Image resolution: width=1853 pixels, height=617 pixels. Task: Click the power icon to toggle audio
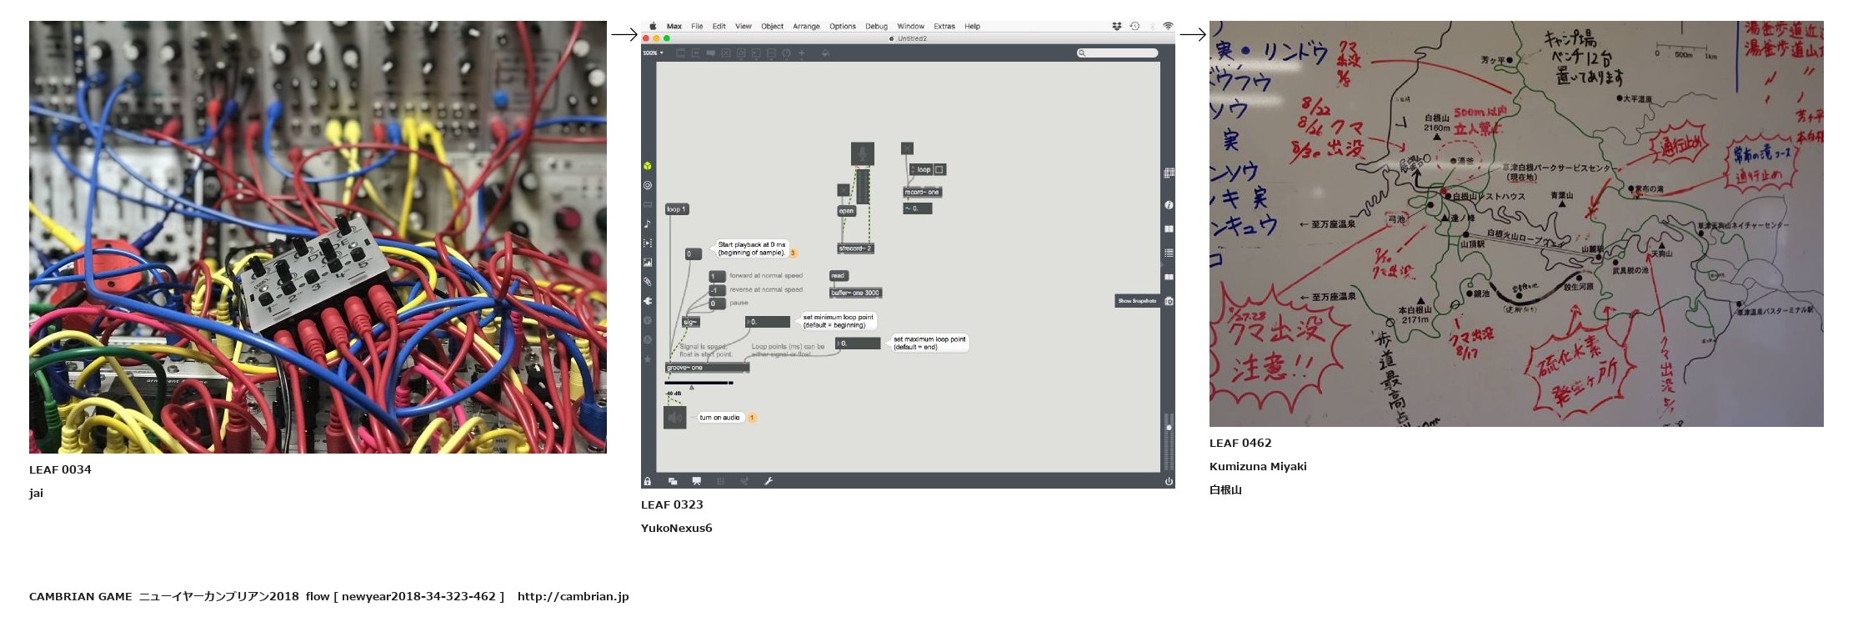(1169, 481)
